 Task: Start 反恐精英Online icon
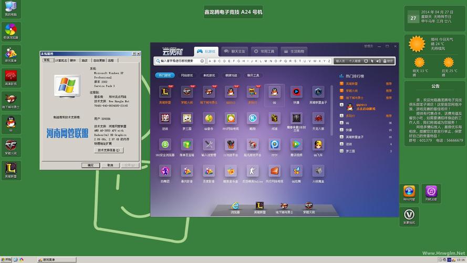tap(252, 171)
